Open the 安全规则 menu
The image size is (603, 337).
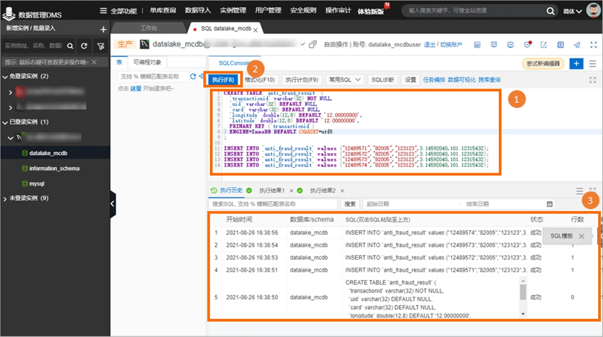[x=303, y=10]
